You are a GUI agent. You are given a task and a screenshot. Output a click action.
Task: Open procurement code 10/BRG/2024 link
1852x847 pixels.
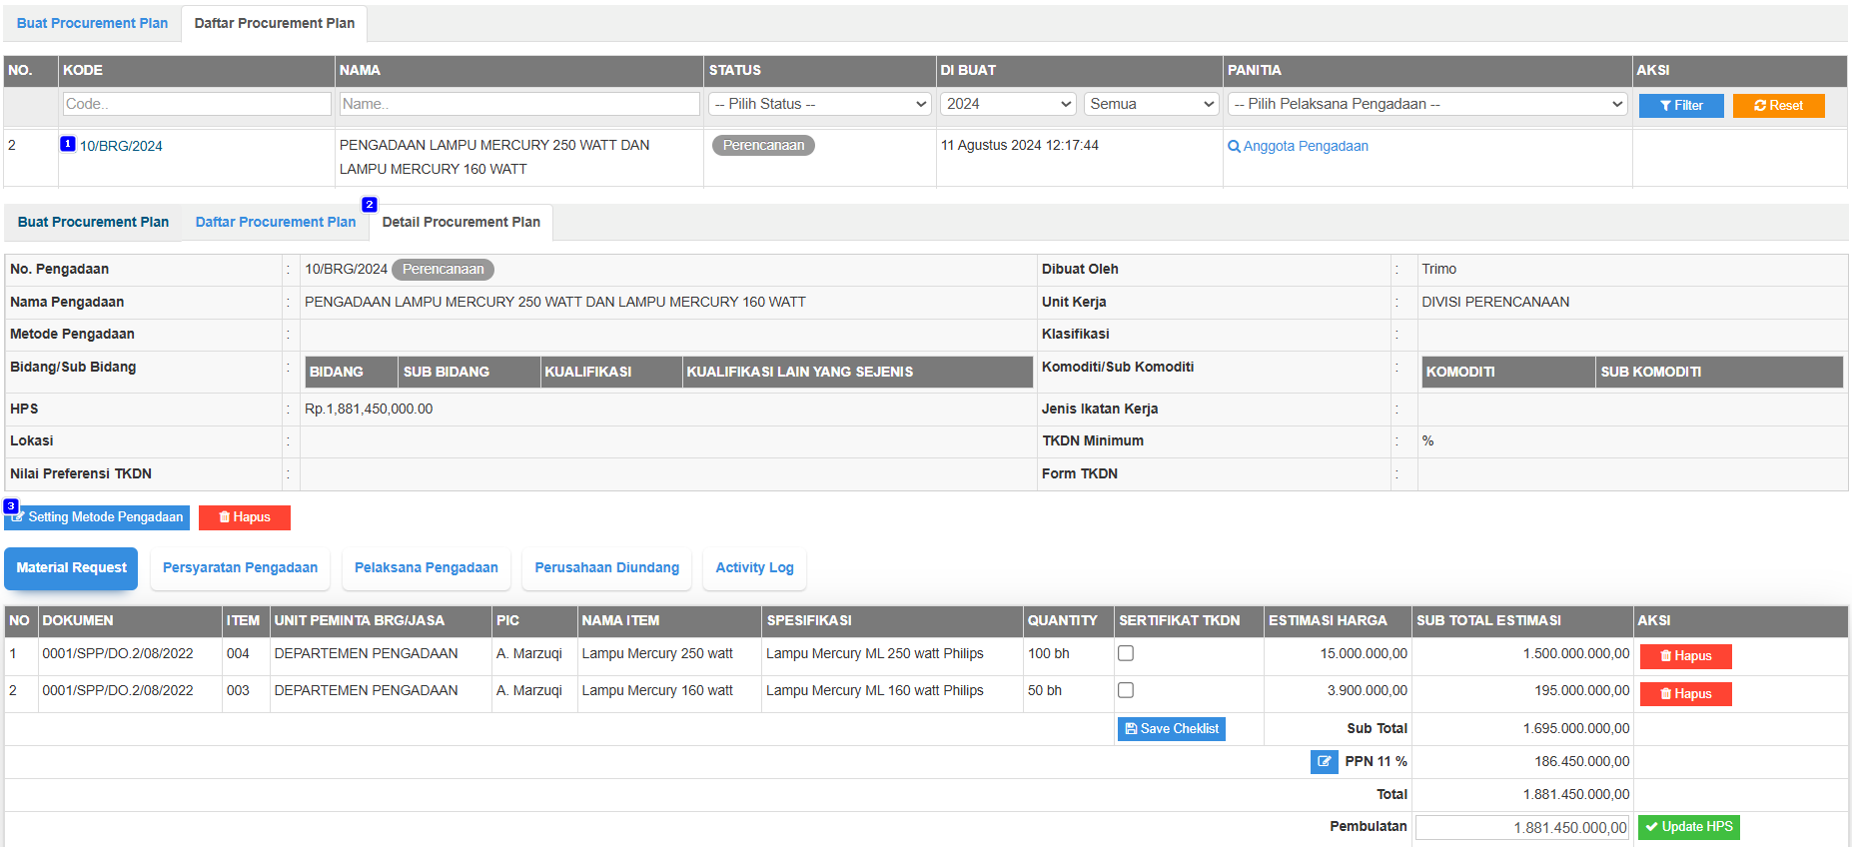121,146
